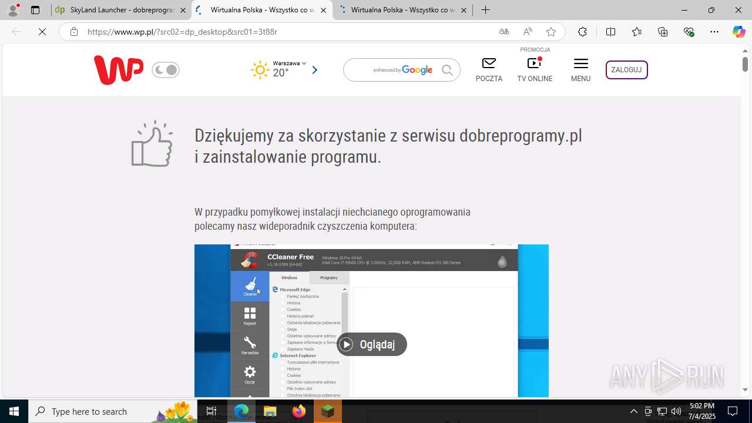Viewport: 752px width, 423px height.
Task: Click the page vertical scrollbar thumb
Action: [x=745, y=63]
